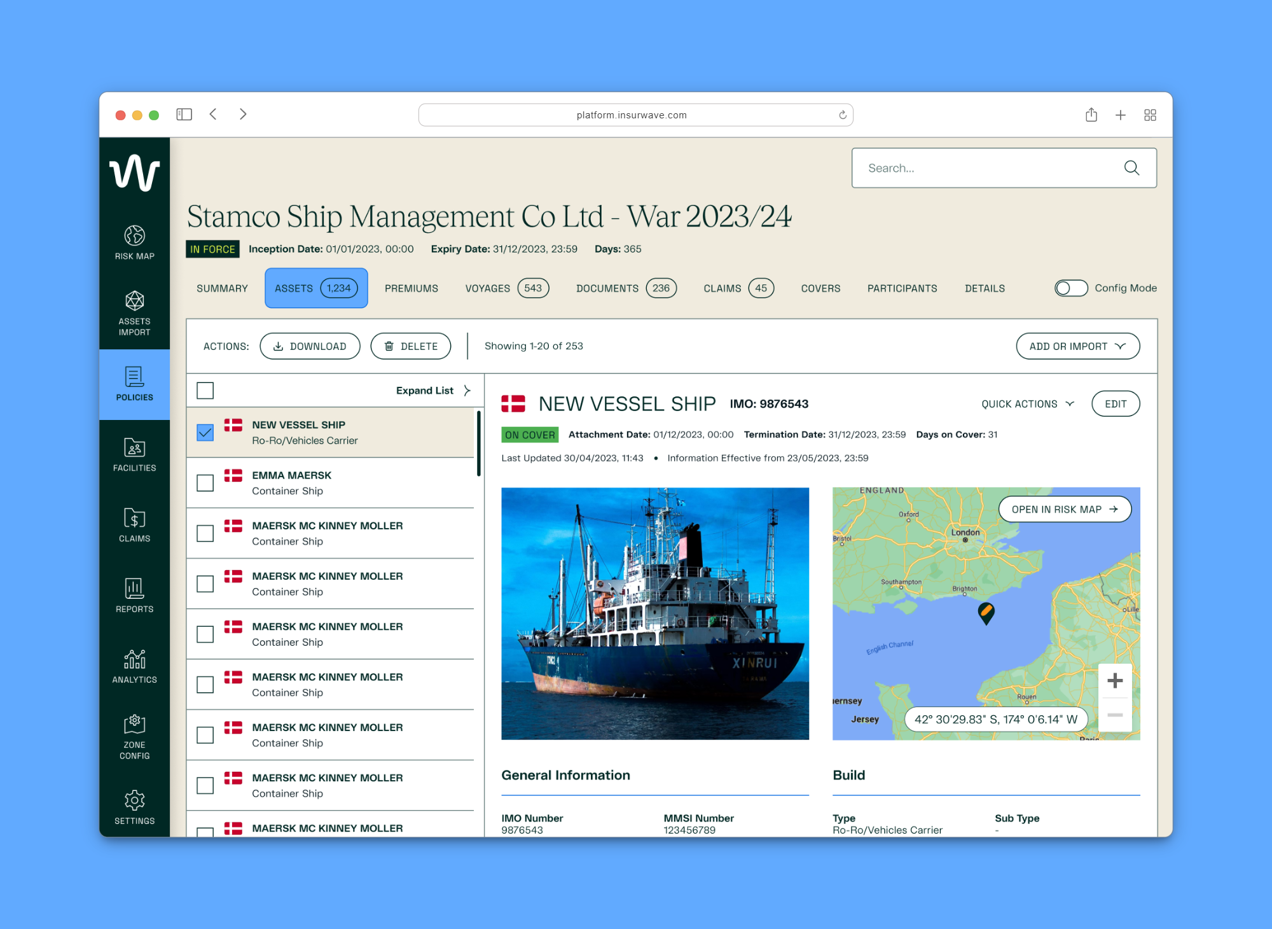
Task: Select the Assets tab
Action: point(316,288)
